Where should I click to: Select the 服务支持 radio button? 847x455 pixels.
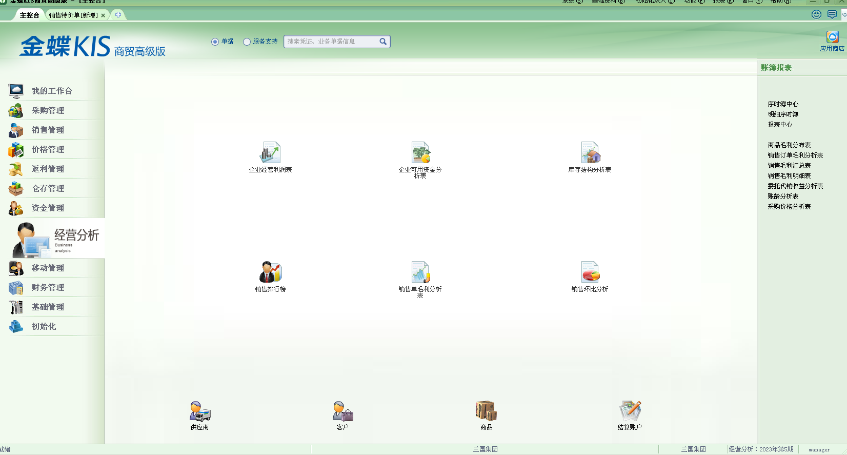pyautogui.click(x=247, y=42)
